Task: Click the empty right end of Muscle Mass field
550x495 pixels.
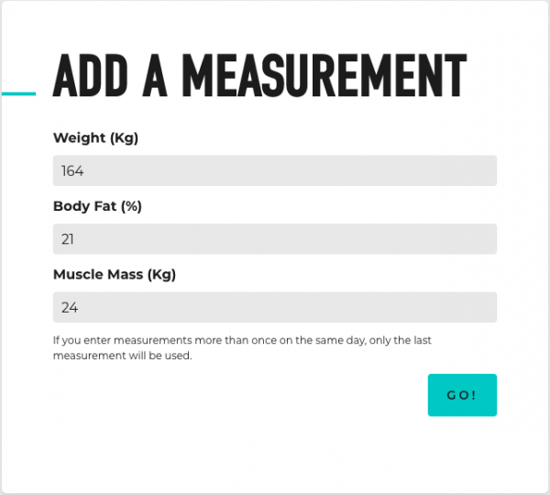Action: [458, 307]
